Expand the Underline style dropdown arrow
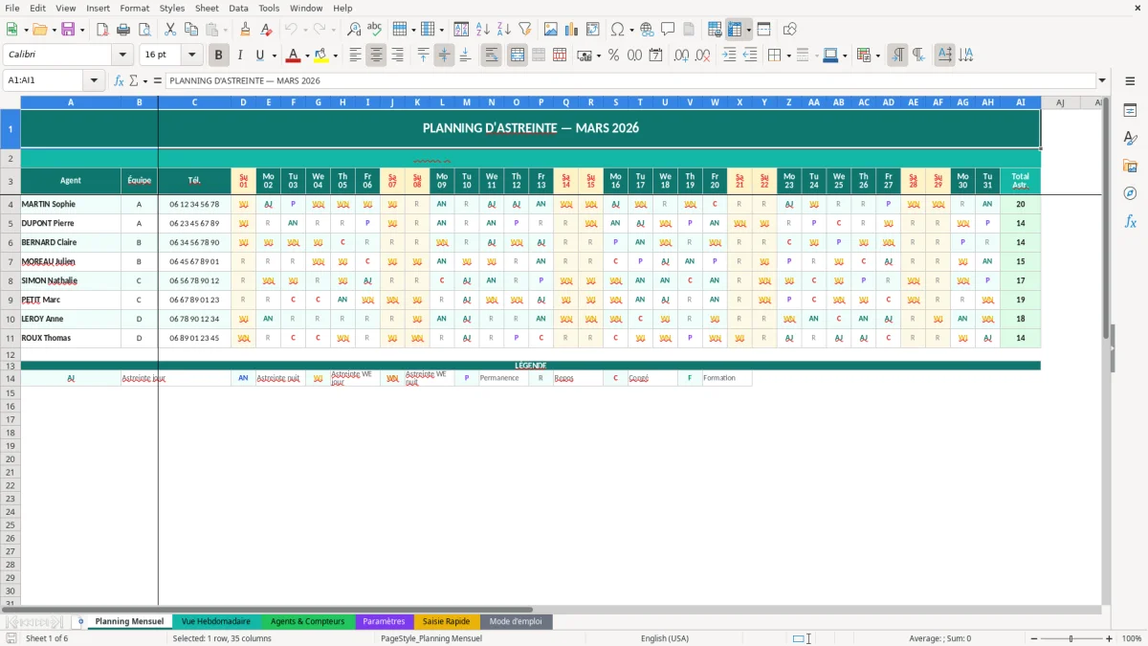This screenshot has height=646, width=1148. pyautogui.click(x=274, y=56)
